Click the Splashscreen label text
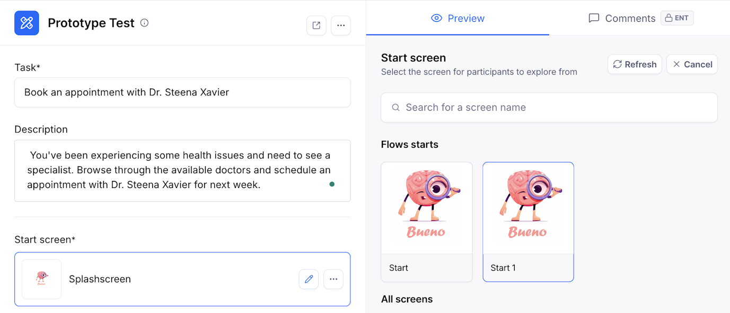 click(x=100, y=279)
